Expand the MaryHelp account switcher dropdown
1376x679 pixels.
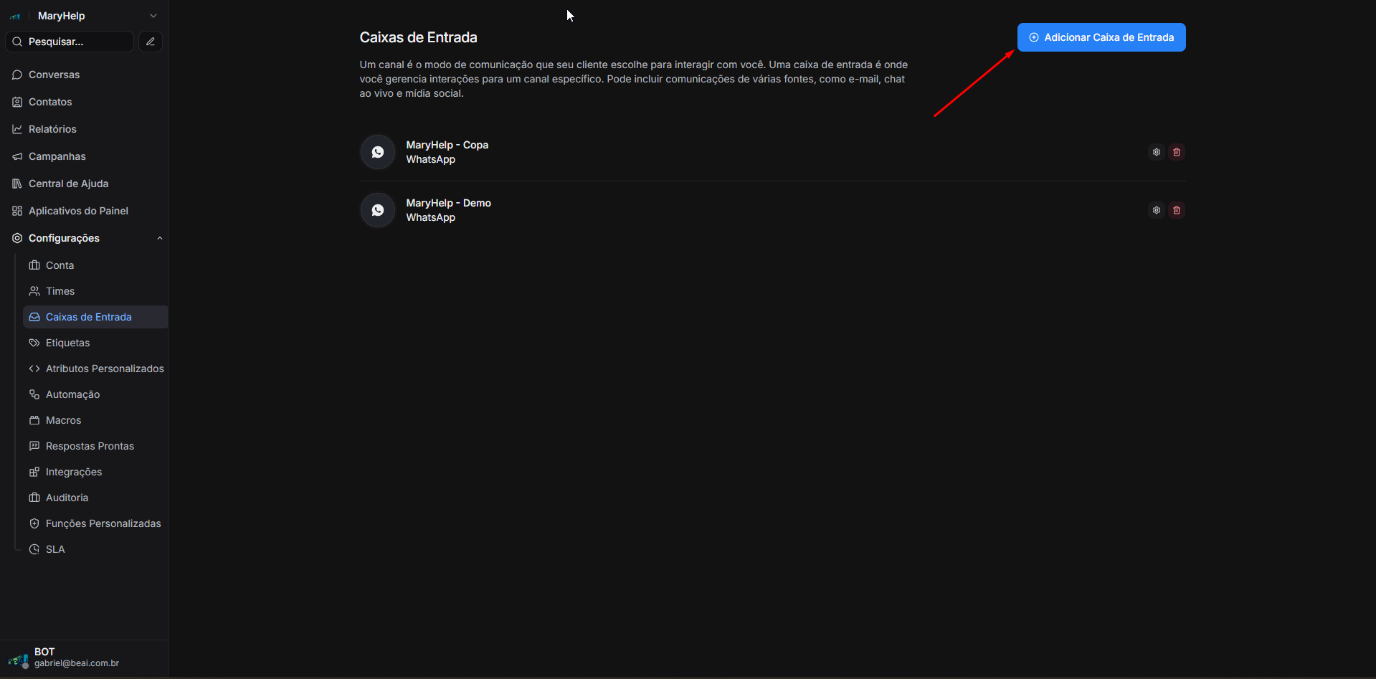pos(153,16)
